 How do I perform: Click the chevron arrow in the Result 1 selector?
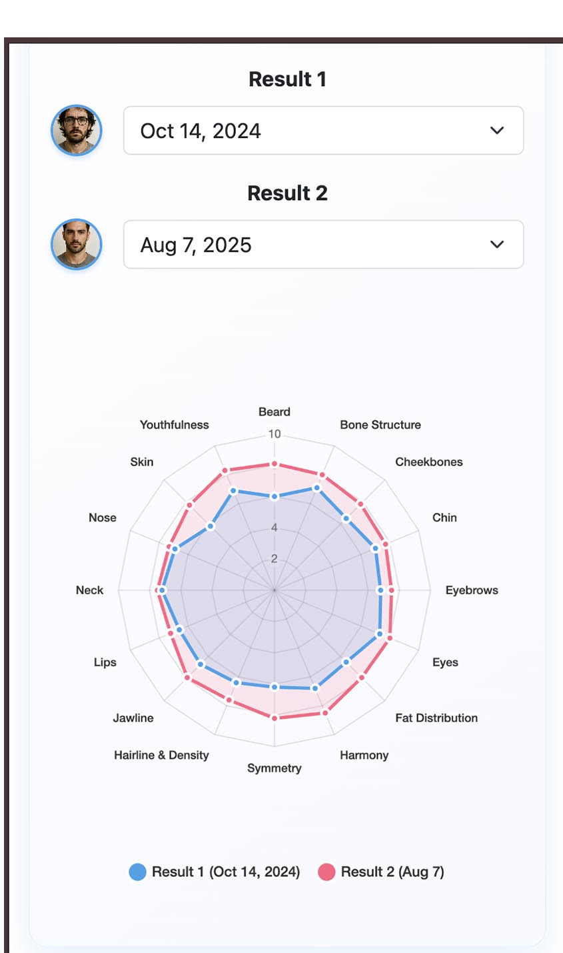[497, 131]
